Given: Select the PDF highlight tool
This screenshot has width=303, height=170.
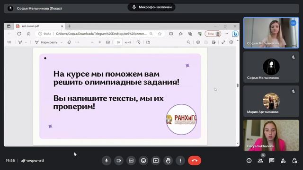Looking at the screenshot, I should [20, 42].
